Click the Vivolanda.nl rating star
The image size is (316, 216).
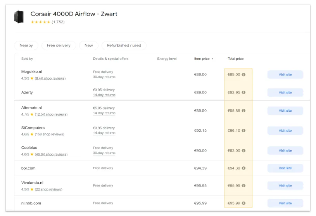coord(32,189)
